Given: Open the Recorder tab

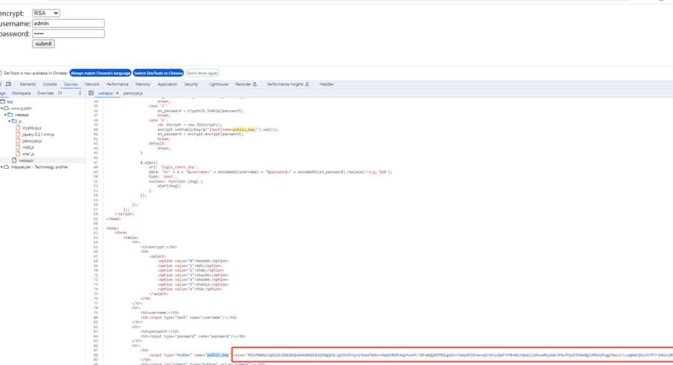Looking at the screenshot, I should click(x=246, y=85).
